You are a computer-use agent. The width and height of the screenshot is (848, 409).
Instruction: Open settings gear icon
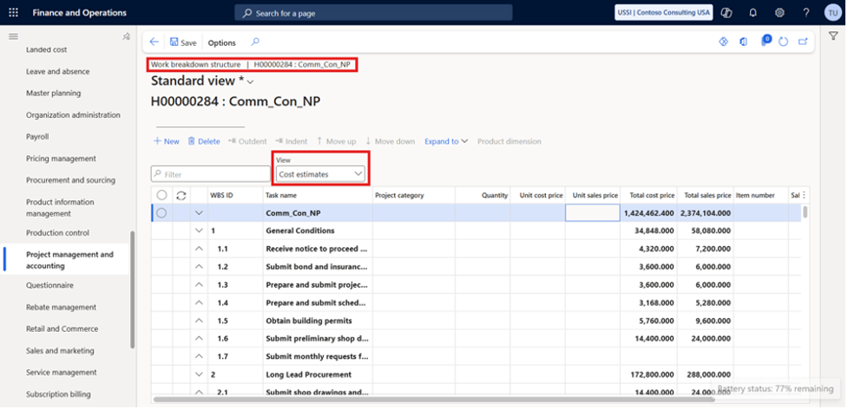click(779, 13)
